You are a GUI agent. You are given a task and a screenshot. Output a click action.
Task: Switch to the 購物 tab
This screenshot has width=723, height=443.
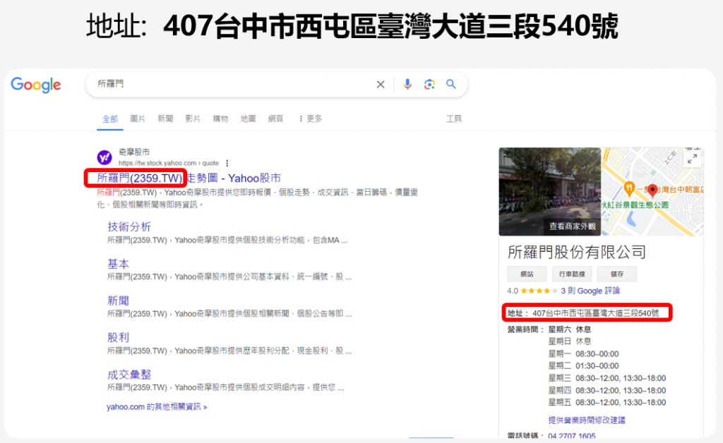(220, 119)
